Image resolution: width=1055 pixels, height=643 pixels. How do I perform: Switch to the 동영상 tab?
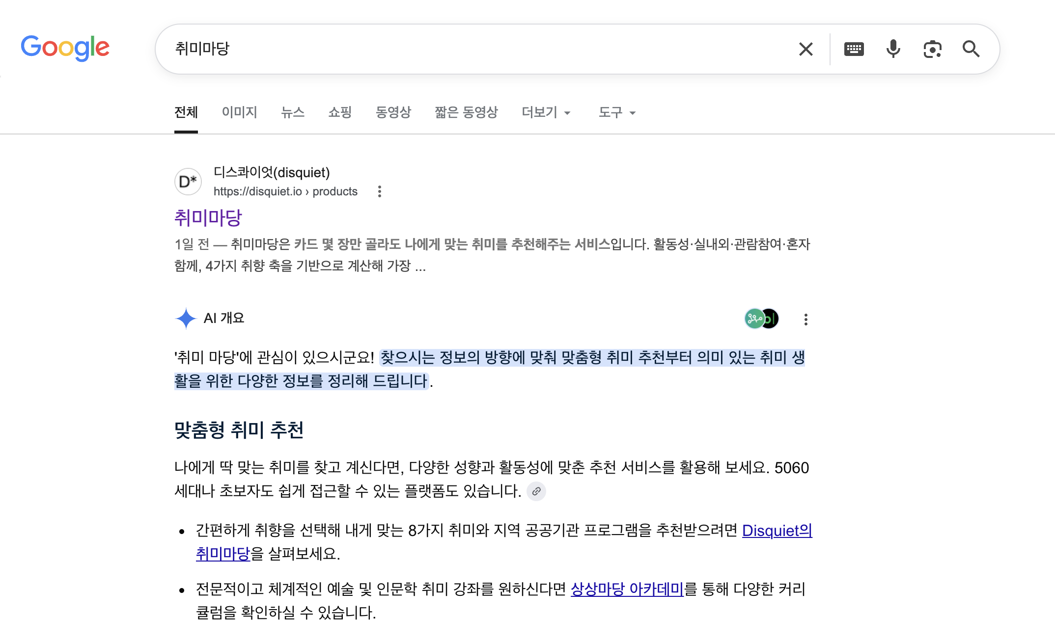[393, 112]
